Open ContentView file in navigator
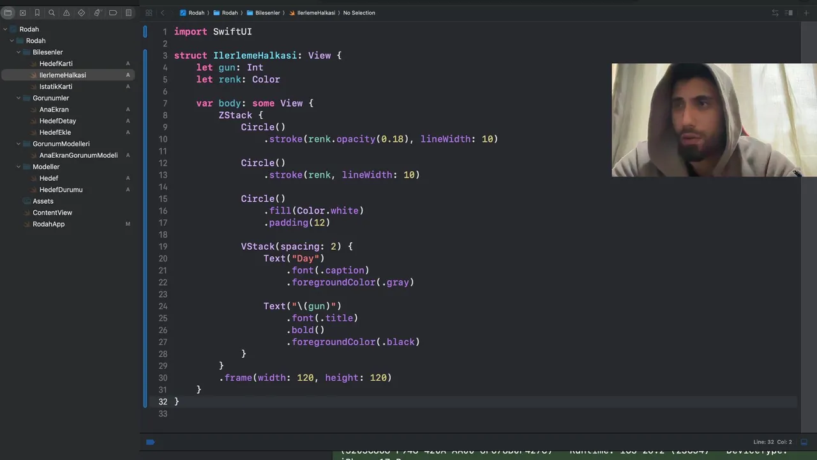817x460 pixels. [52, 213]
